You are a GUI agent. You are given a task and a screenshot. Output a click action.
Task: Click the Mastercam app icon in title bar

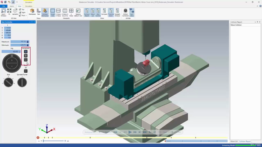point(2,2)
